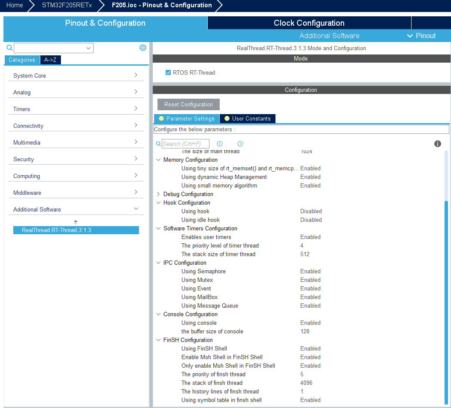
Task: Click finsh thread stack value 4096
Action: [306, 383]
